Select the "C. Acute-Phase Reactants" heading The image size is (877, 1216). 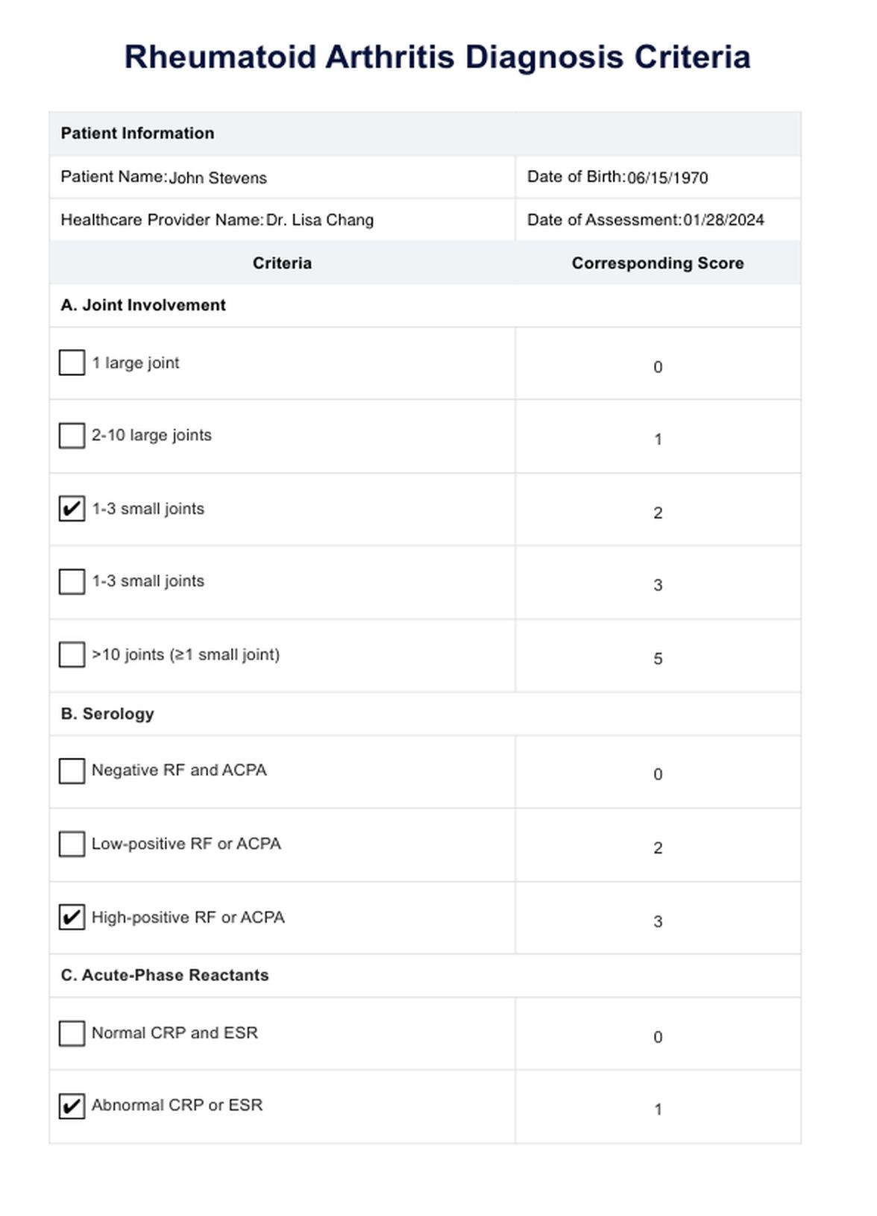coord(165,975)
